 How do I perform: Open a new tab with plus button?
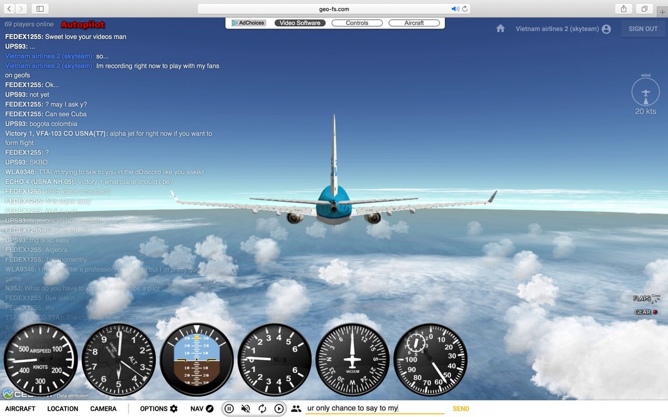(662, 12)
